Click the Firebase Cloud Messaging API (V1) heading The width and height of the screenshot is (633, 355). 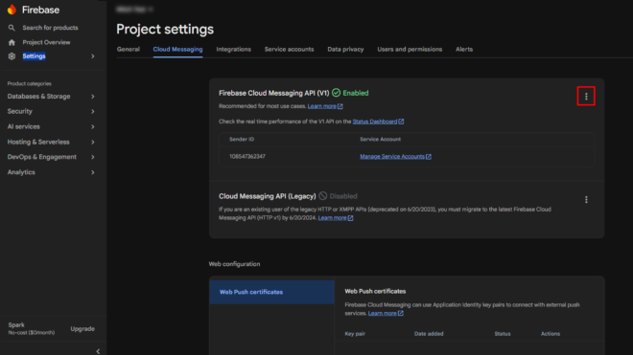click(x=274, y=93)
